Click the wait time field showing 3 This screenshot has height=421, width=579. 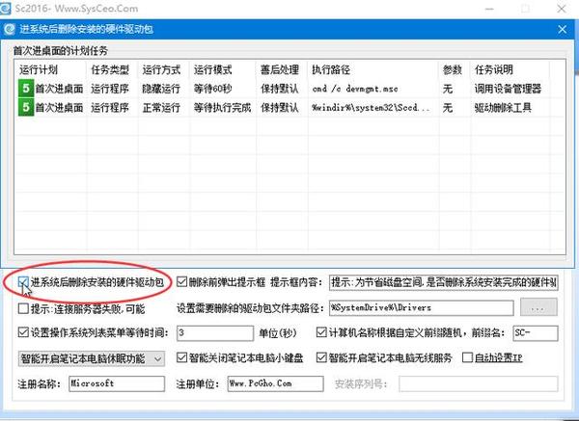coord(215,333)
